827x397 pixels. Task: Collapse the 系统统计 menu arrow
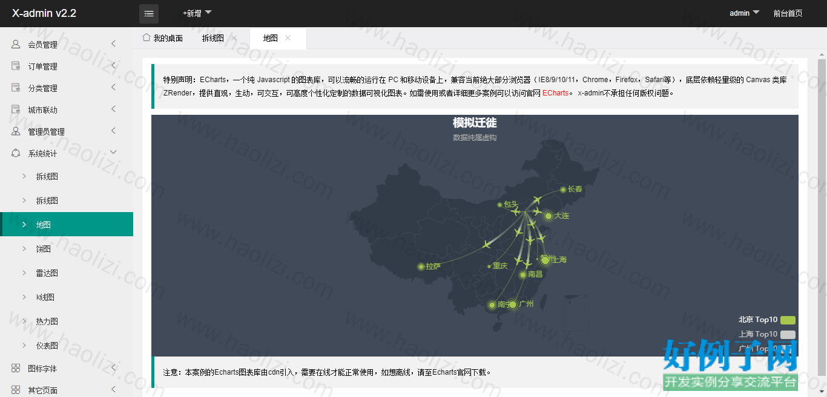click(113, 152)
